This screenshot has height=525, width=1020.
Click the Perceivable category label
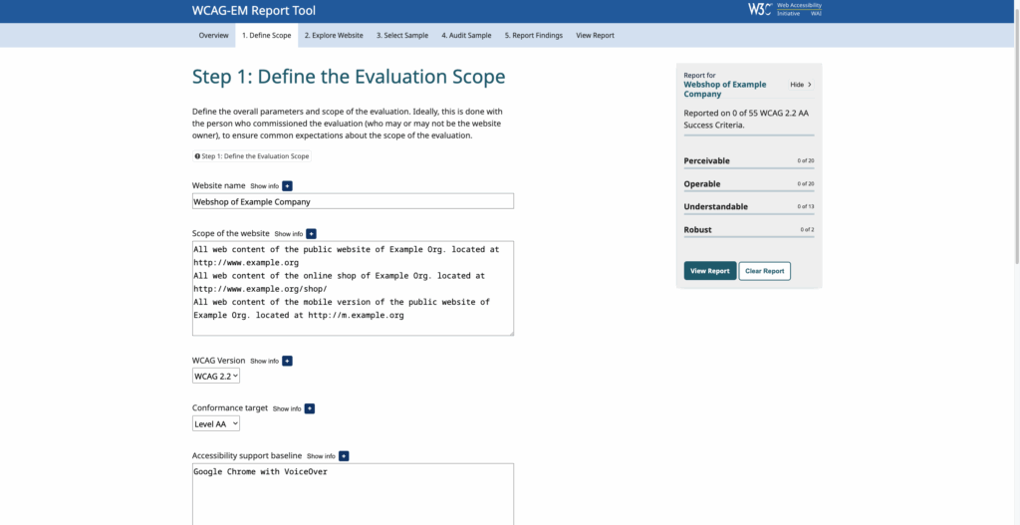pyautogui.click(x=706, y=160)
